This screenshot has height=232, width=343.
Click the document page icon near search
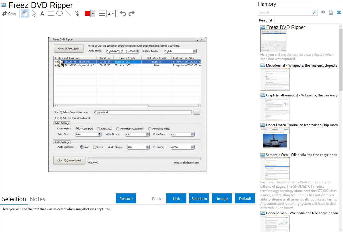click(331, 12)
